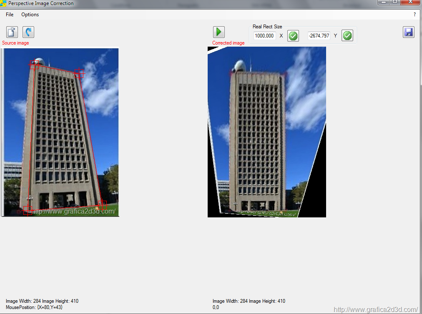
Task: Run correction with the green play button
Action: click(219, 32)
